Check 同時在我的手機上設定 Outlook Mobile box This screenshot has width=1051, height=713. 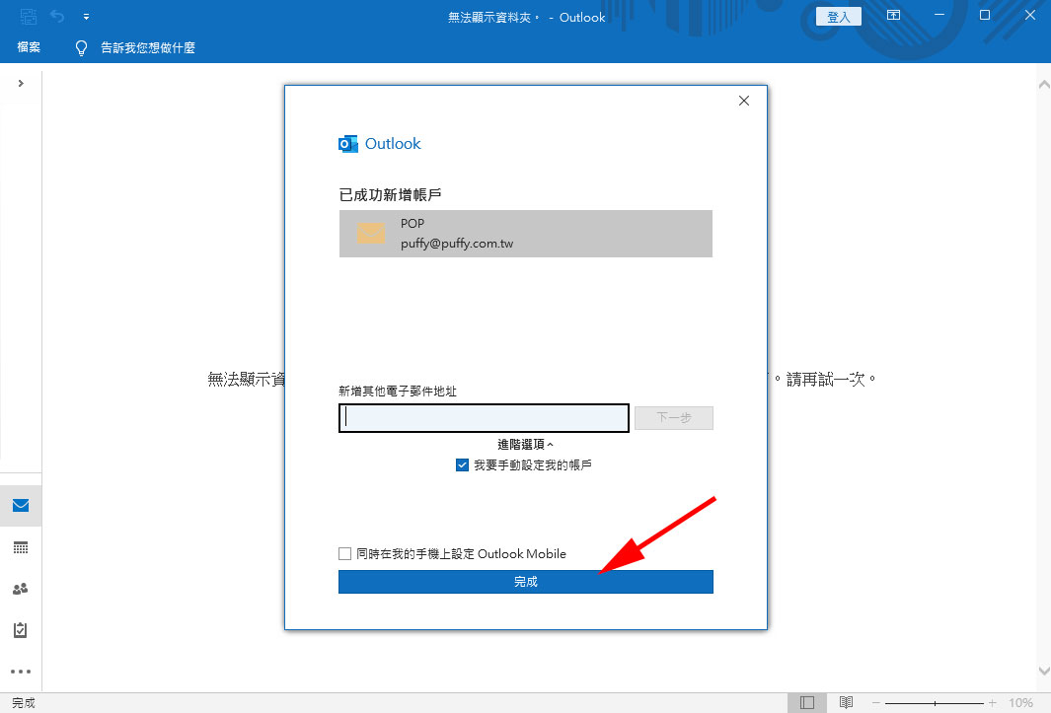tap(345, 553)
